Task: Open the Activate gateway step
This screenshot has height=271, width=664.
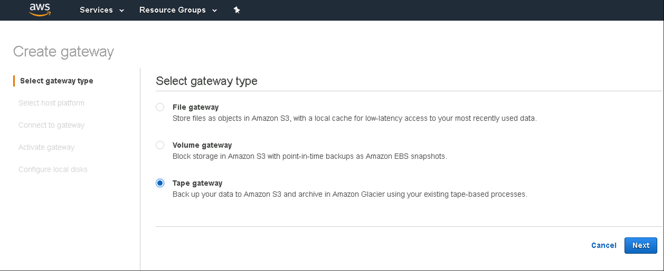Action: point(46,147)
